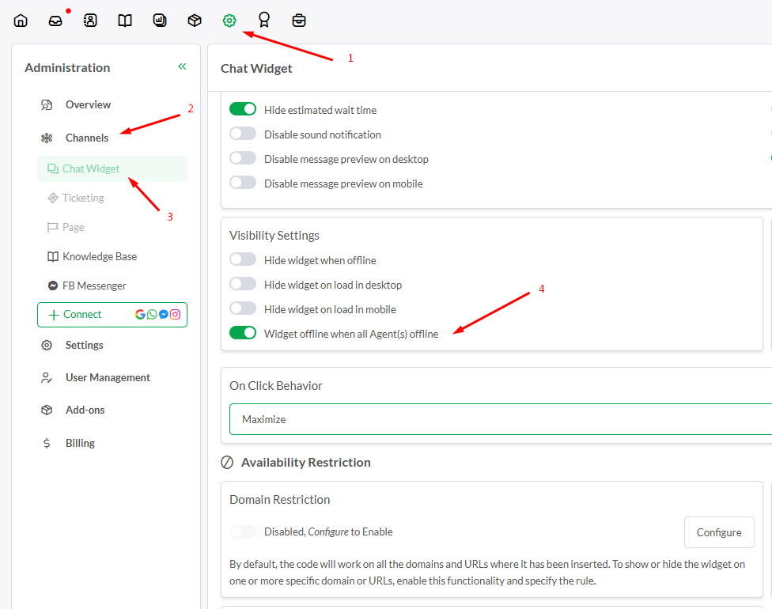Enable Disable sound notification toggle
Image resolution: width=772 pixels, height=609 pixels.
click(x=243, y=134)
